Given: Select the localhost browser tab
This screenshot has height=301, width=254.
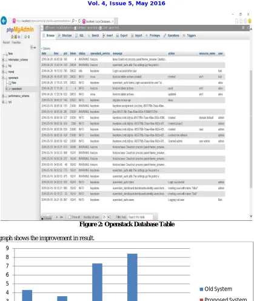Looking at the screenshot, I should [98, 21].
